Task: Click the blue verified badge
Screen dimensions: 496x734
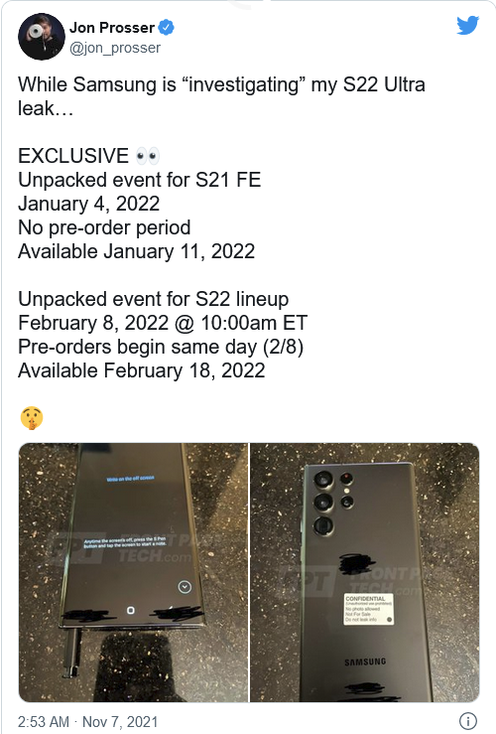Action: [166, 28]
